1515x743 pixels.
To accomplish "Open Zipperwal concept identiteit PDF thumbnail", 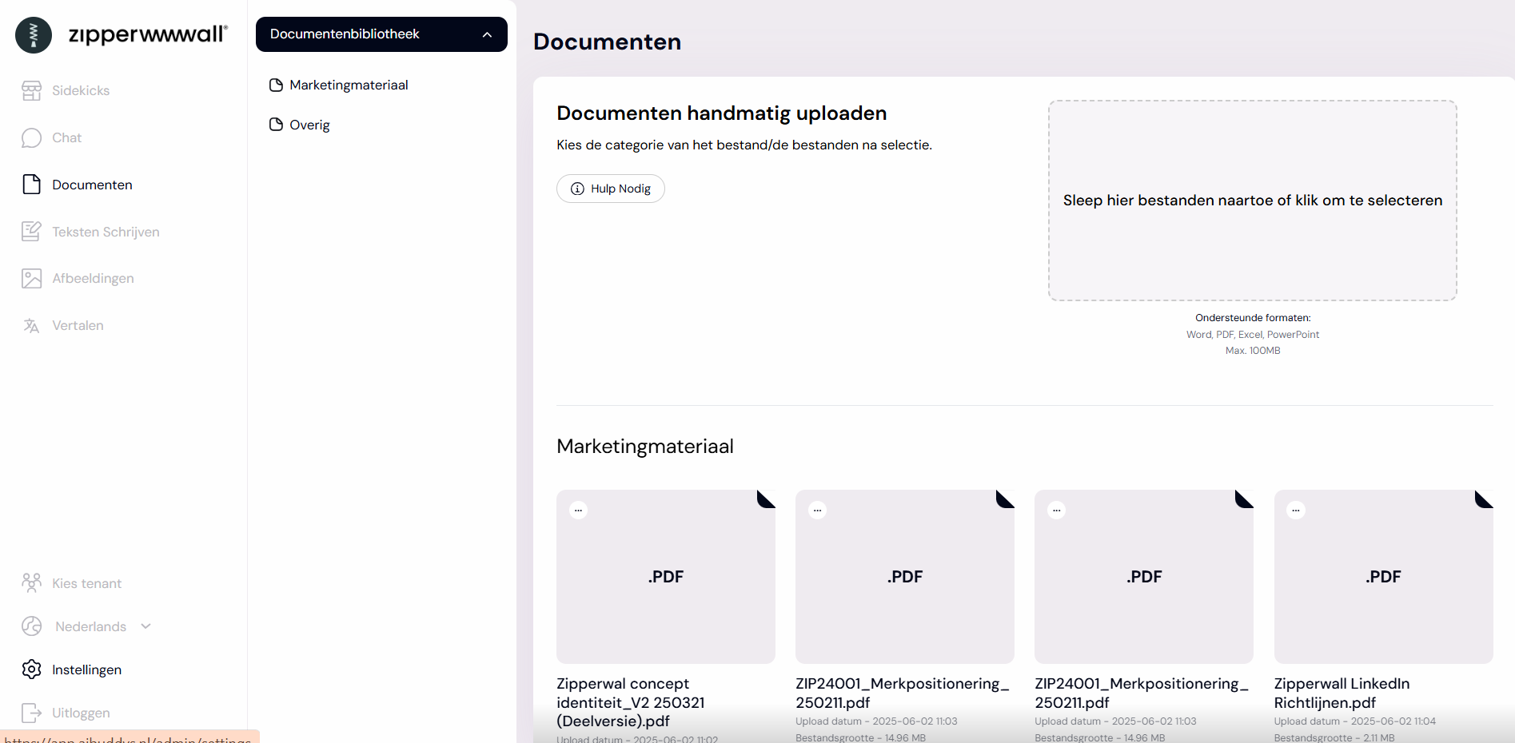I will (666, 576).
